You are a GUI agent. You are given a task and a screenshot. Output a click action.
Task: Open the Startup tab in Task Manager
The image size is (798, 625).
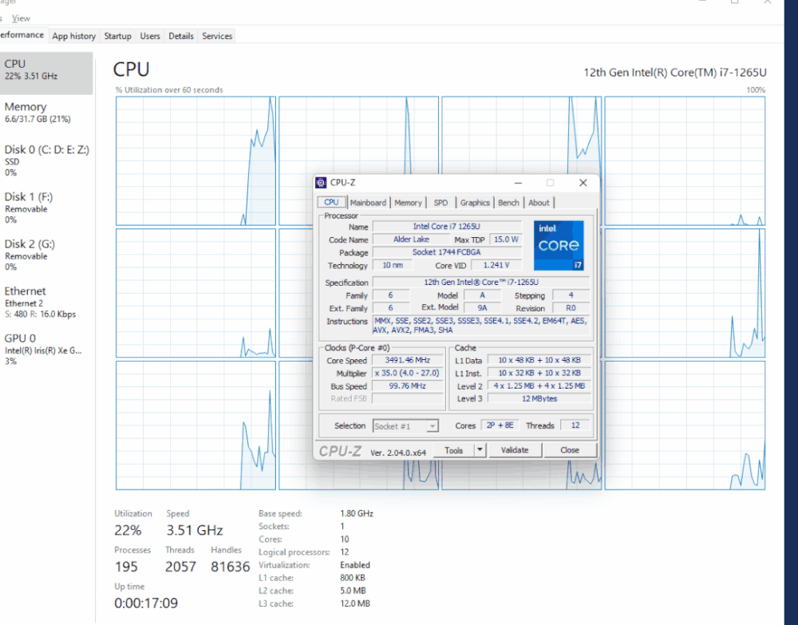pyautogui.click(x=117, y=36)
